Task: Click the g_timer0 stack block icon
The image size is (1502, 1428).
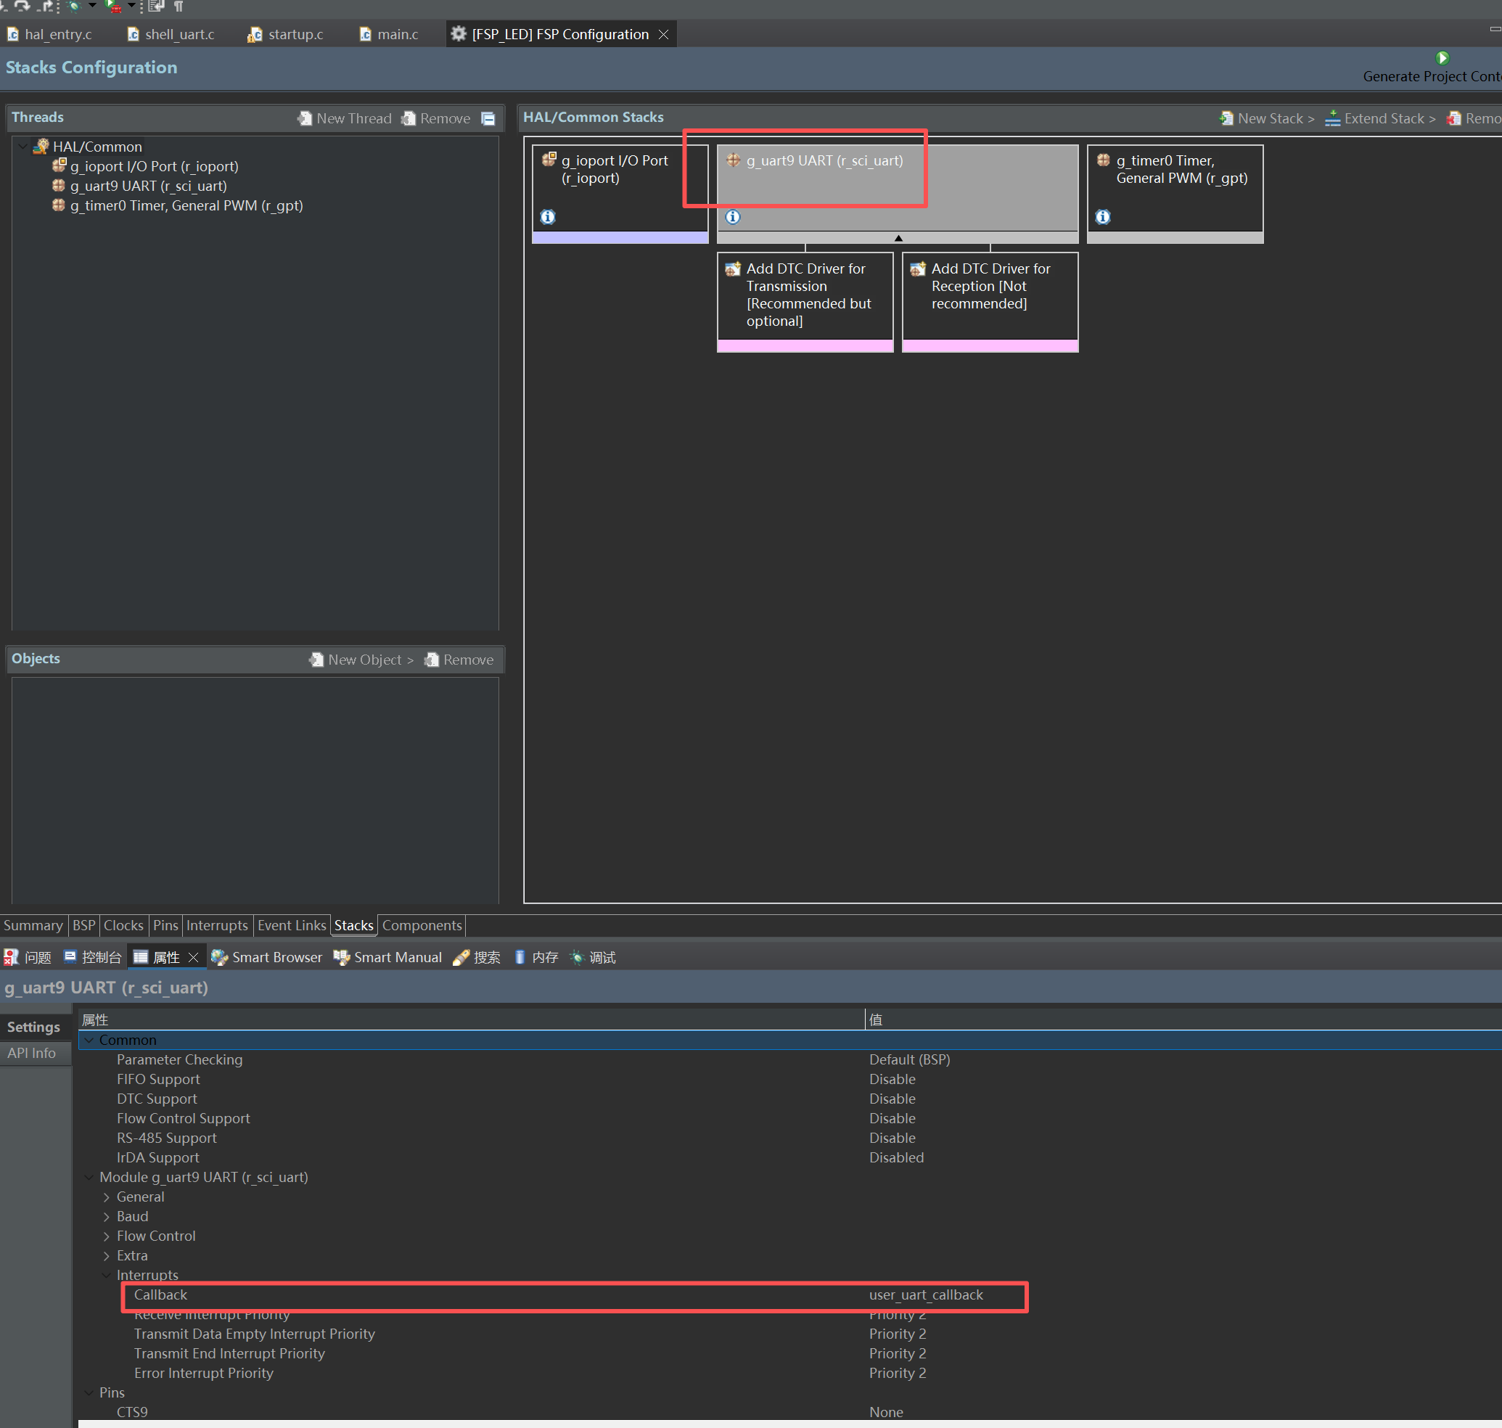Action: coord(1103,160)
